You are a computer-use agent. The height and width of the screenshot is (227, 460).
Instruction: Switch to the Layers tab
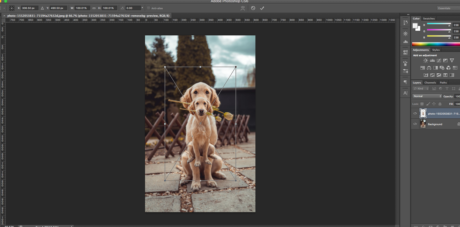(417, 83)
